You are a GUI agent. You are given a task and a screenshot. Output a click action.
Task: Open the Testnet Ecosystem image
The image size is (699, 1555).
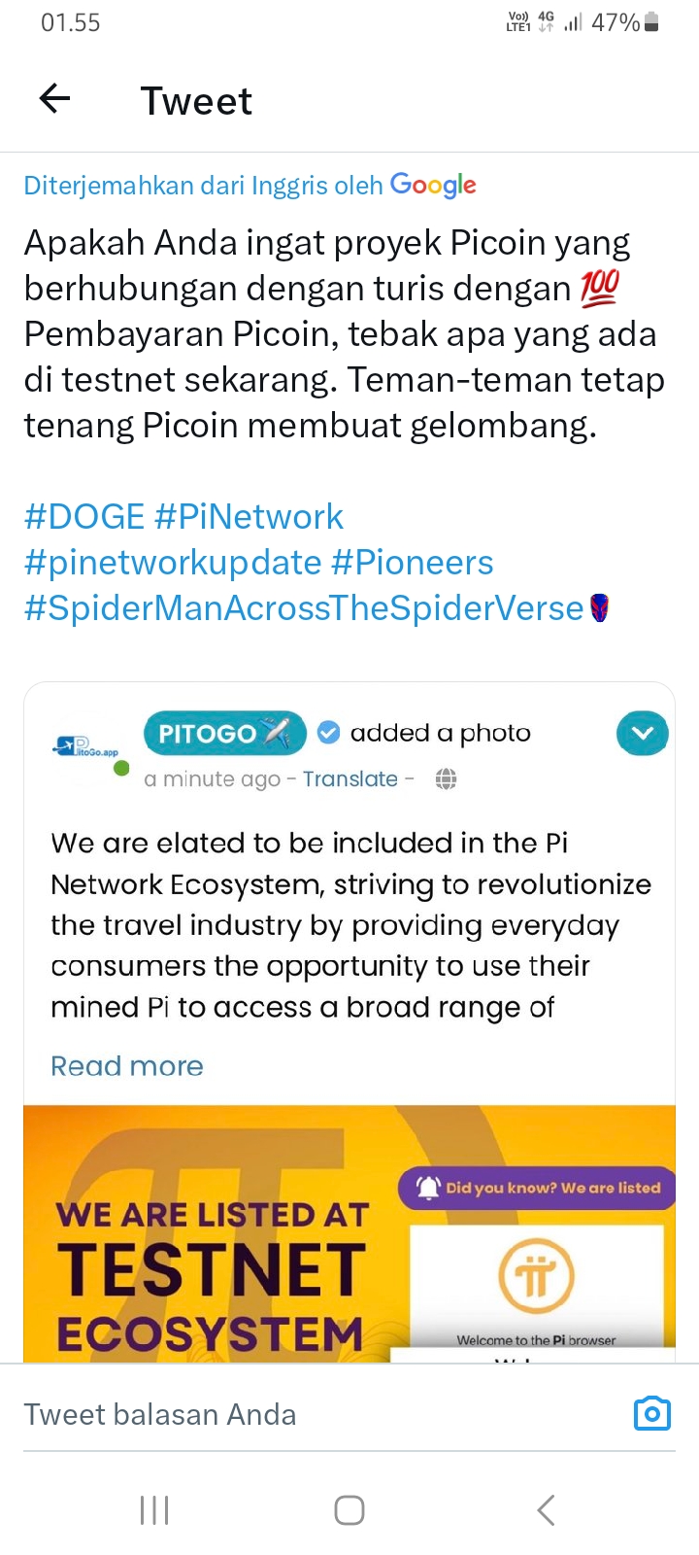tap(349, 1234)
